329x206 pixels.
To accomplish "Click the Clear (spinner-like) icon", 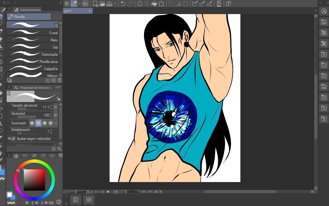I will tap(140, 4).
